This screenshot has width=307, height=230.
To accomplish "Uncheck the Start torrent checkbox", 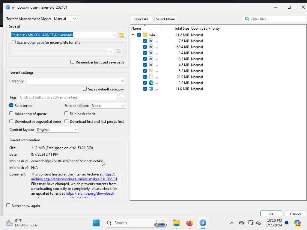I will [x=11, y=105].
